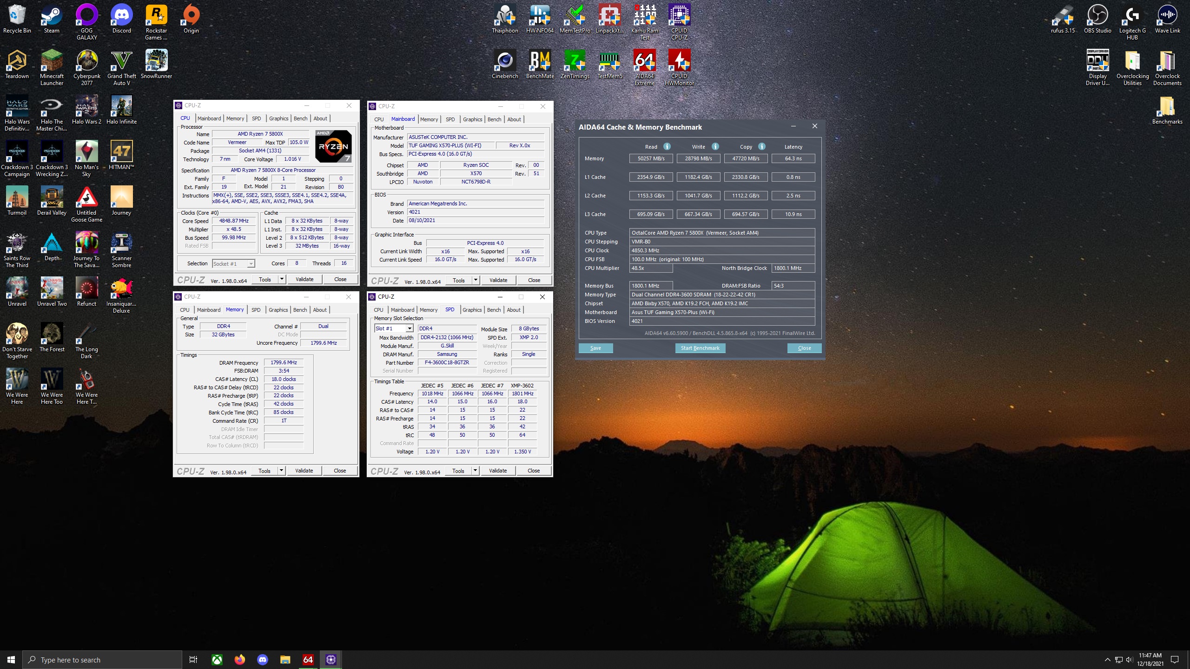
Task: Open HWiNFO64 desktop shortcut
Action: [x=540, y=19]
